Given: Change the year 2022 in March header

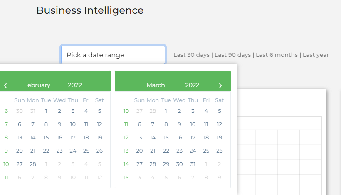Looking at the screenshot, I should coord(192,85).
